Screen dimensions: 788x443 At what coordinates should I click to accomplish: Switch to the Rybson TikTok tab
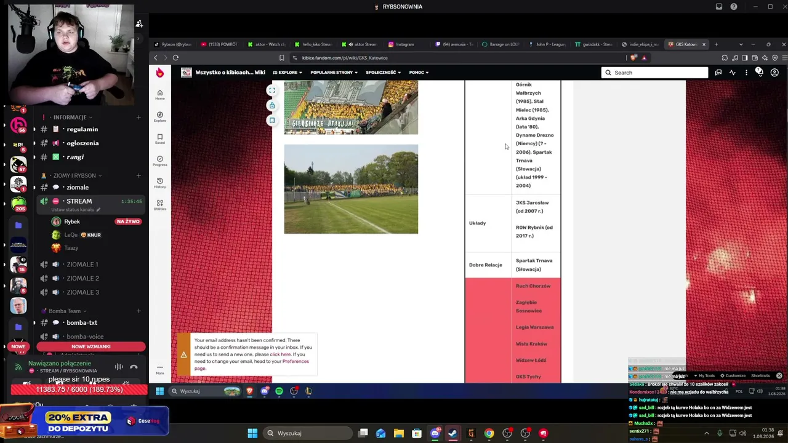tap(174, 44)
